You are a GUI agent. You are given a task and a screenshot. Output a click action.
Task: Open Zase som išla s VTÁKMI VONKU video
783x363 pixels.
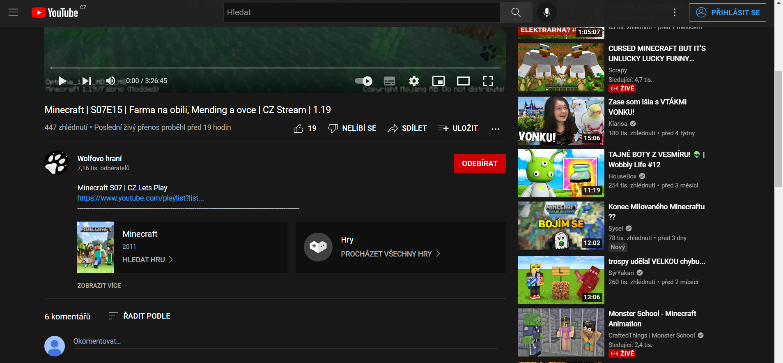click(x=648, y=107)
